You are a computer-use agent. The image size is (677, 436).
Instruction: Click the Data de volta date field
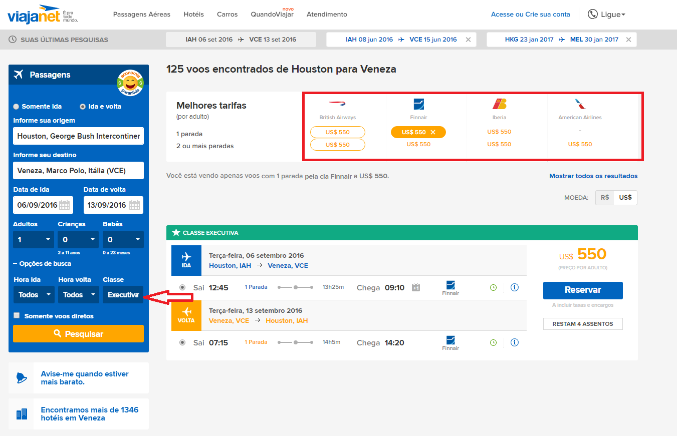tap(113, 205)
